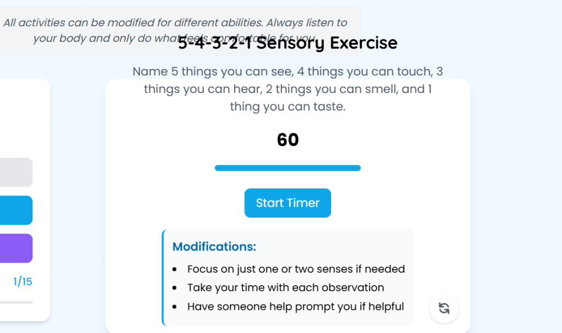
Task: Click the 60 countdown number
Action: [288, 140]
